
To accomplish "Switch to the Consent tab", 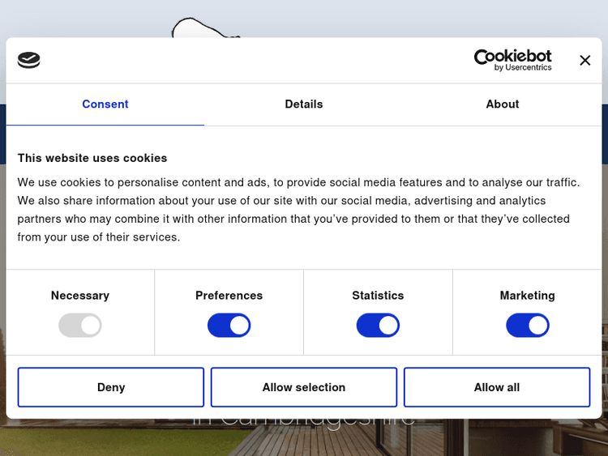I will click(105, 104).
